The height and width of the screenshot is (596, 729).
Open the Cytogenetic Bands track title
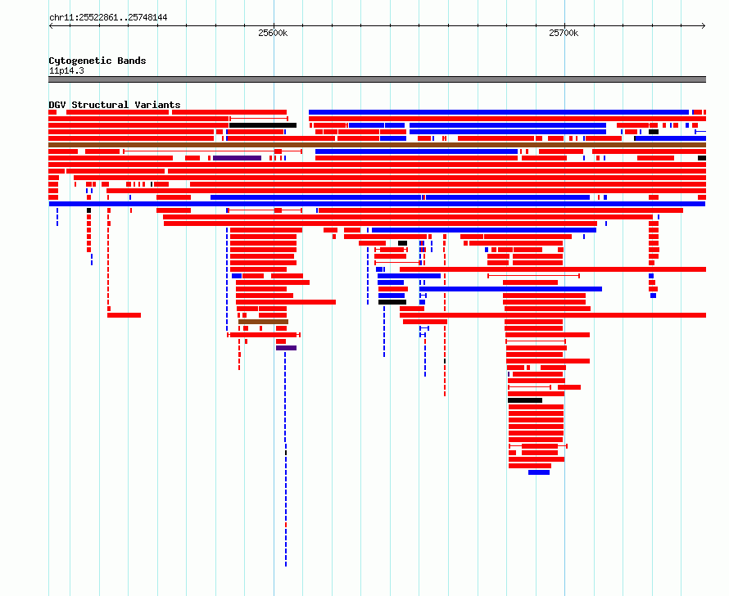click(97, 61)
